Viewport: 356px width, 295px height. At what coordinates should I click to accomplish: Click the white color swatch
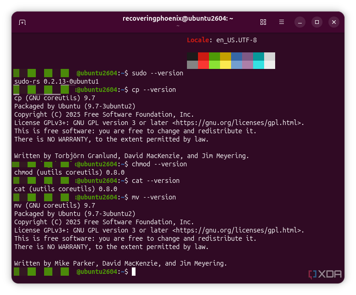[x=270, y=65]
